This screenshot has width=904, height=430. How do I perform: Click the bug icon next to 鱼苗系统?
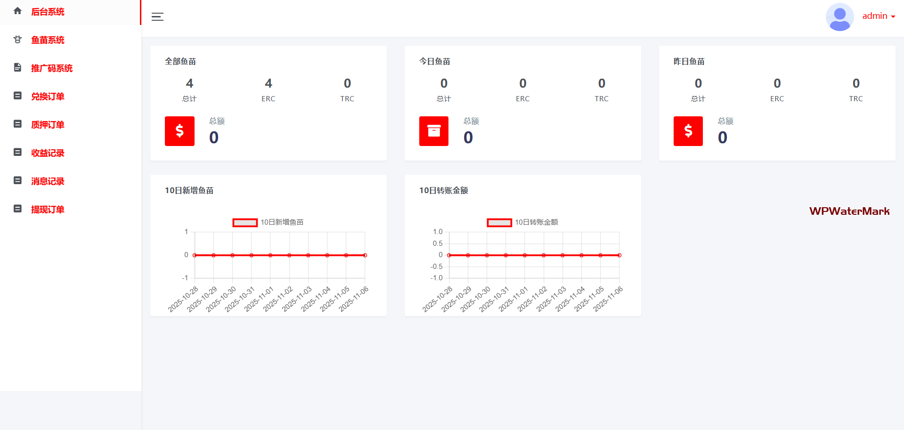[17, 40]
